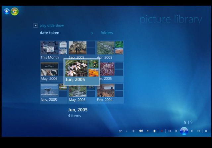This screenshot has width=212, height=148.
Task: Click the stop button
Action: pos(206,131)
